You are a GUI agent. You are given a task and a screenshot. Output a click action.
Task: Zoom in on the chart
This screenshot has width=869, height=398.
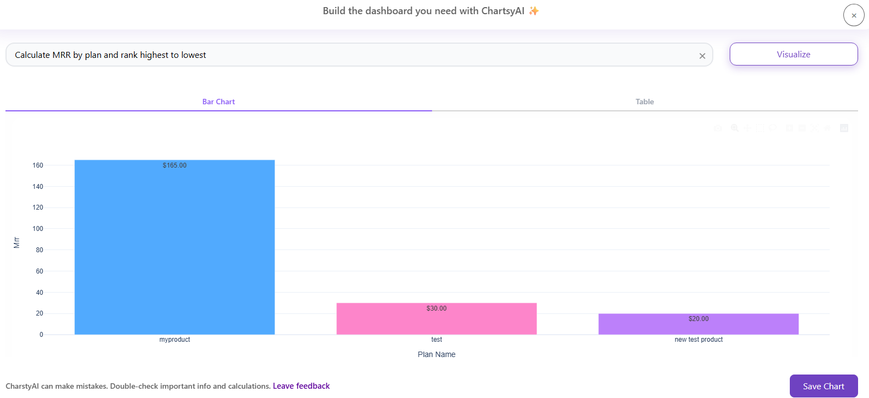789,128
